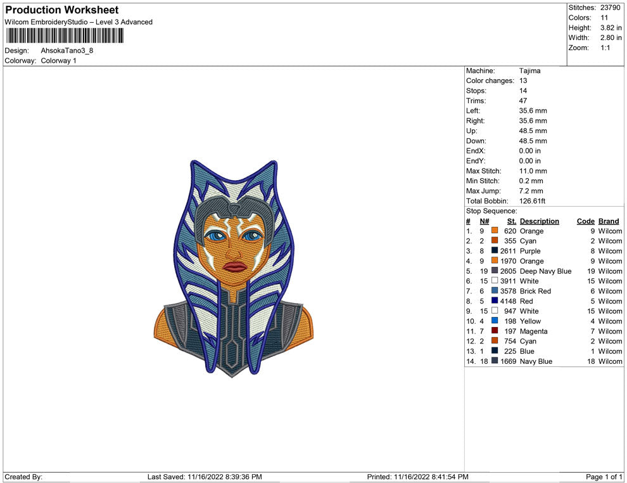This screenshot has width=627, height=483.
Task: Click the Down extent value 48.5 mm
Action: [533, 141]
